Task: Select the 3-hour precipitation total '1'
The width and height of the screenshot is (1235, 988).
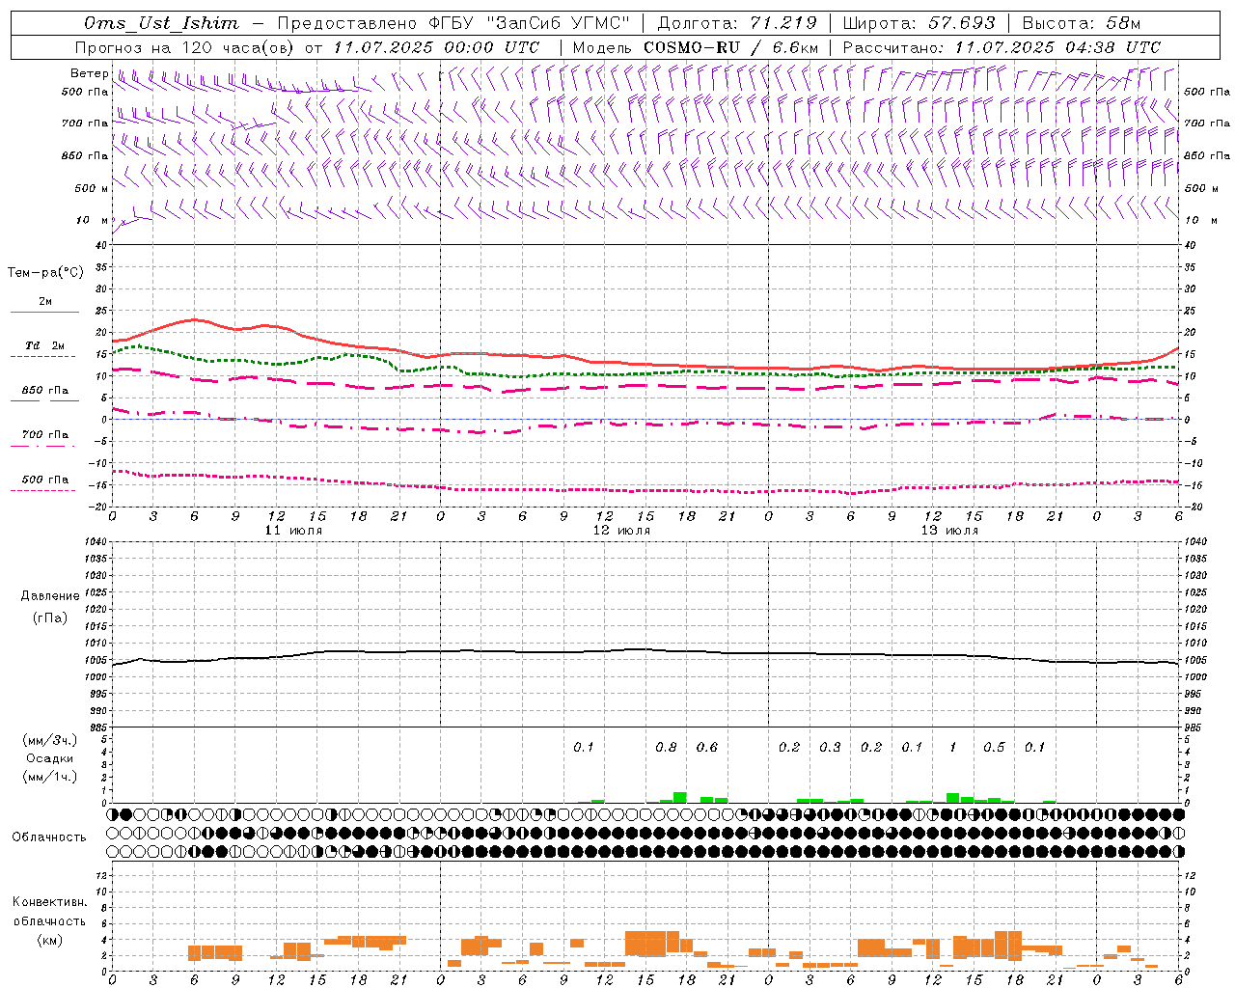Action: tap(953, 748)
